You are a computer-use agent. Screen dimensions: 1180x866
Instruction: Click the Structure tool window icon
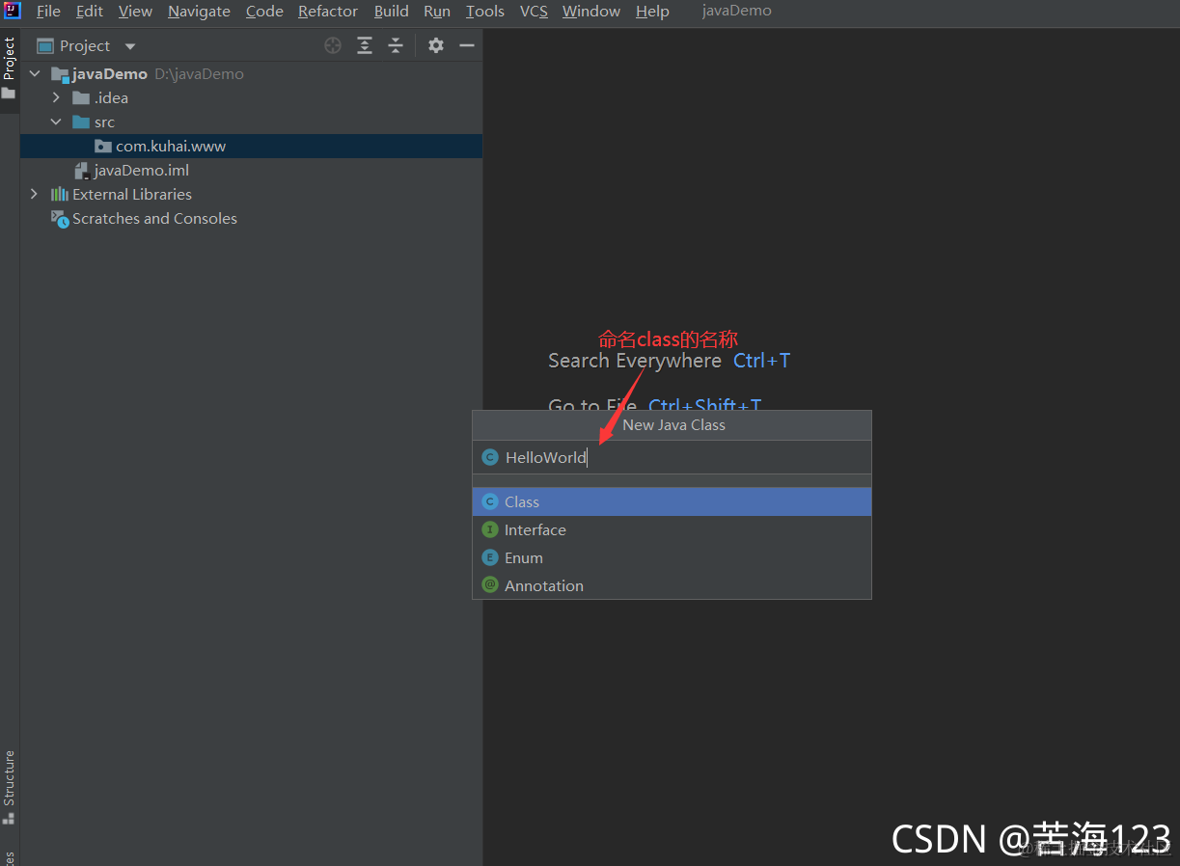point(9,818)
